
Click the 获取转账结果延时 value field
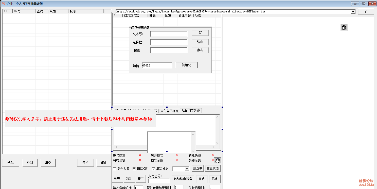(x=179, y=187)
